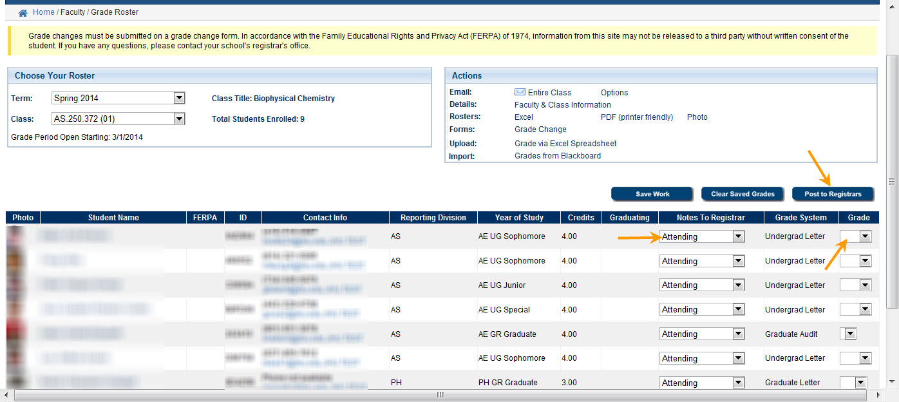This screenshot has height=402, width=899.
Task: Go to the Home breadcrumb link
Action: coord(44,12)
